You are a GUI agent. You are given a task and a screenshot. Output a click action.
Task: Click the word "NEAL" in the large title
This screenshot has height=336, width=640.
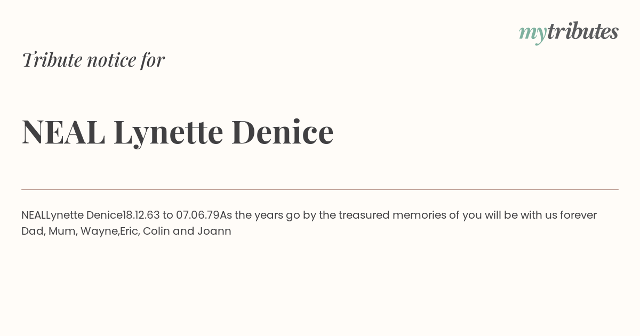coord(63,132)
